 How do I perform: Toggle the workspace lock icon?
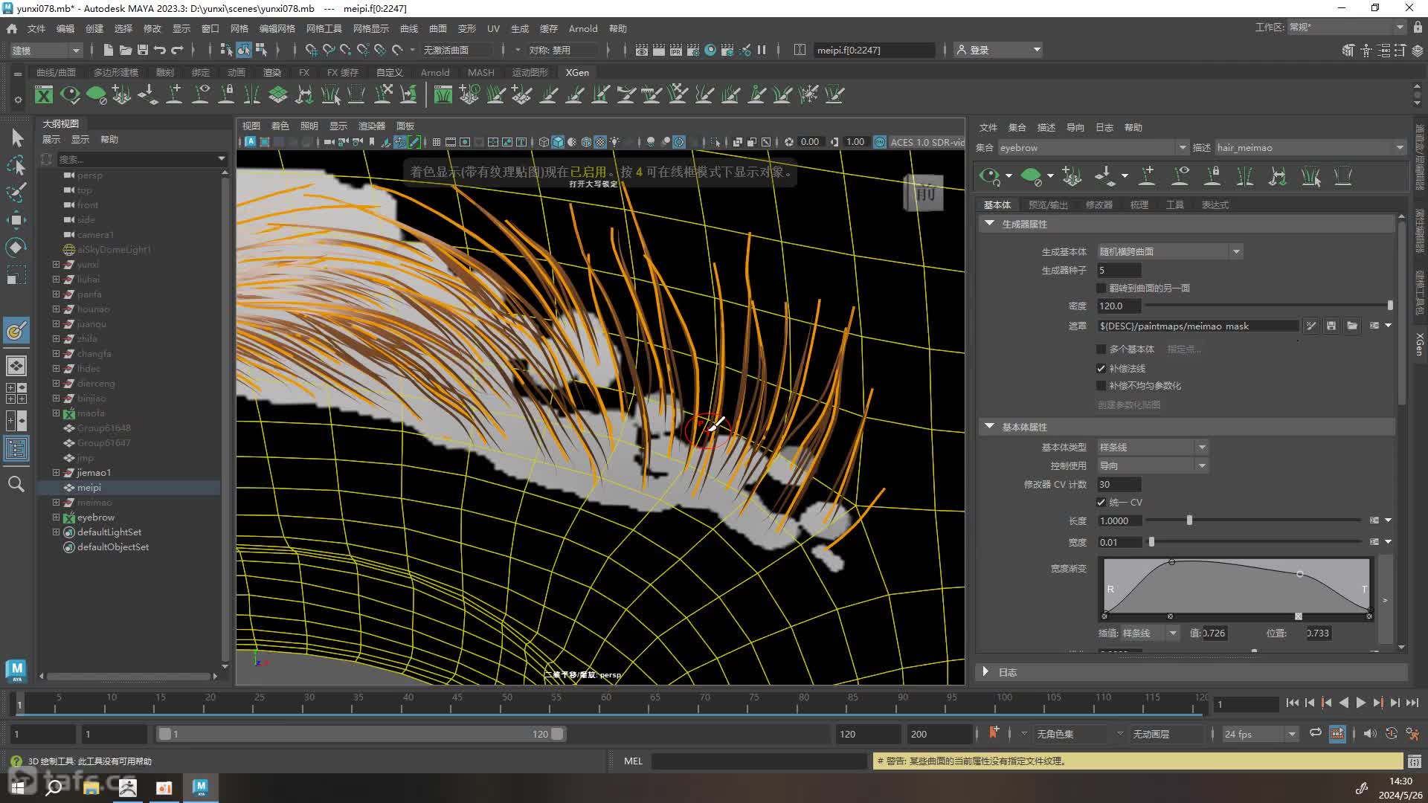point(1418,27)
